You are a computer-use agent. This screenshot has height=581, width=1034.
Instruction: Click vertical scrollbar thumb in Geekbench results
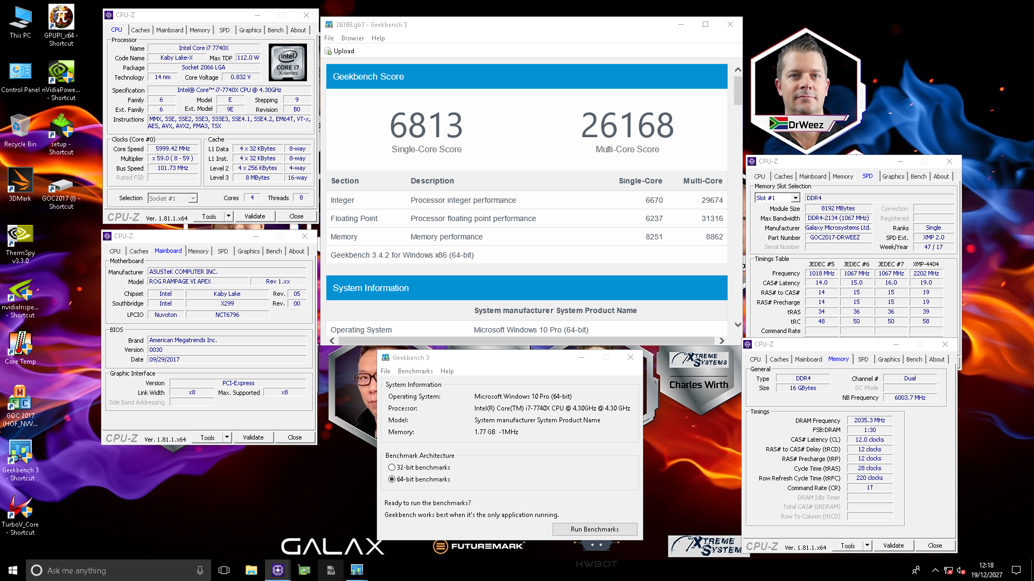738,90
